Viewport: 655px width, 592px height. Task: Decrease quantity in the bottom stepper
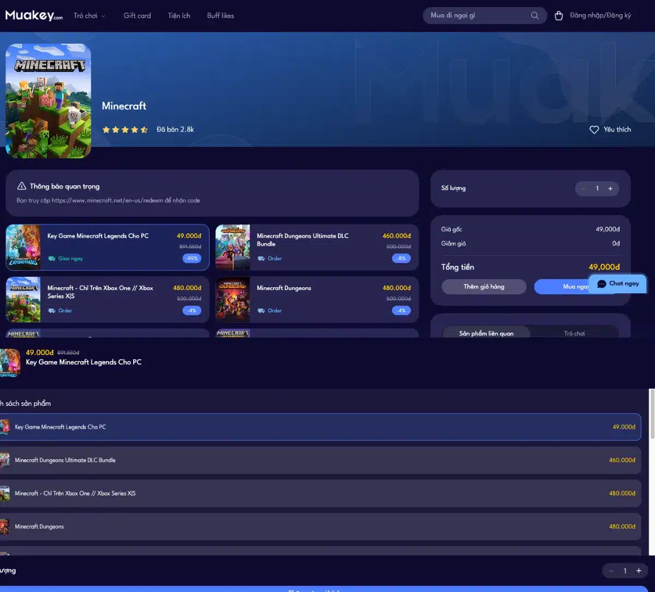[611, 571]
